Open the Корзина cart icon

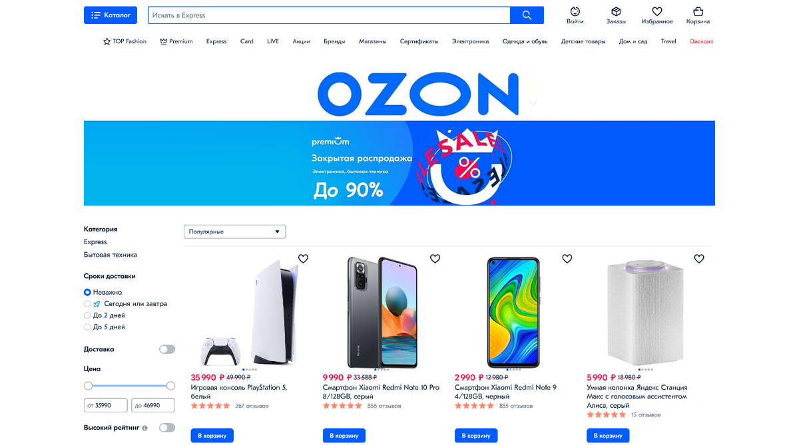(x=698, y=12)
